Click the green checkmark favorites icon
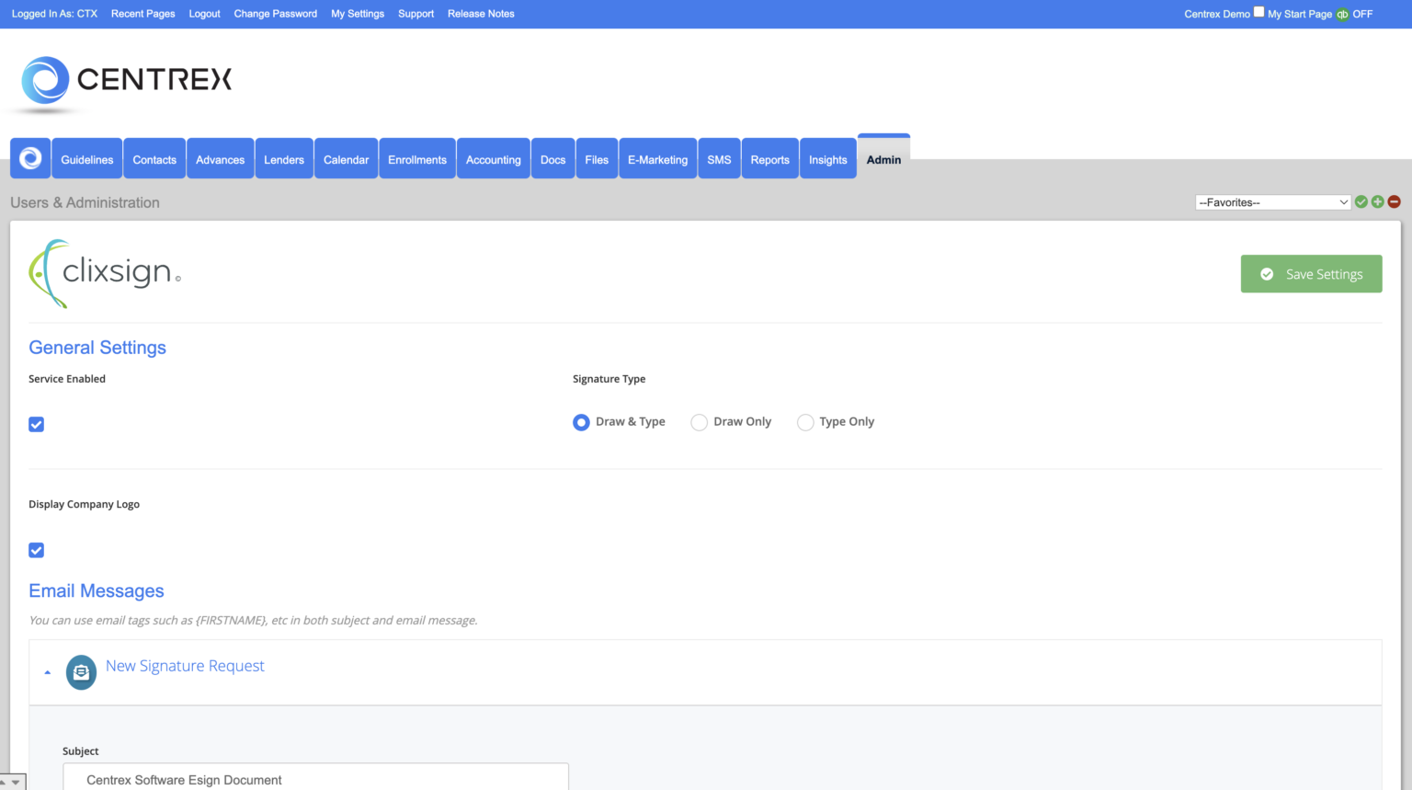Screen dimensions: 1412x790 [1361, 201]
